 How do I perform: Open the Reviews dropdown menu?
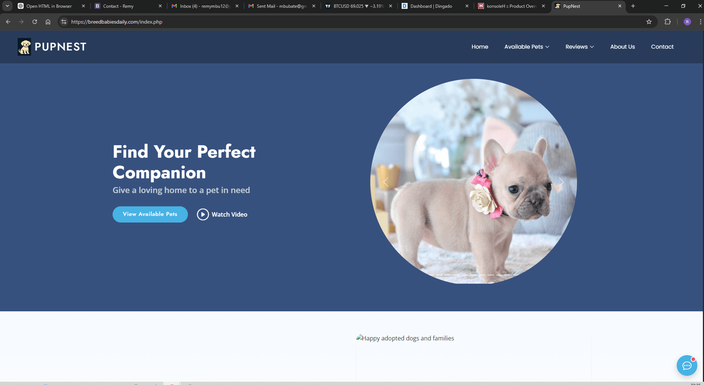coord(579,47)
